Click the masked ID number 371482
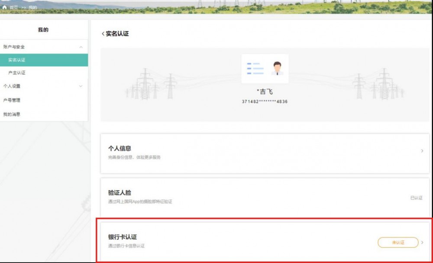 265,101
